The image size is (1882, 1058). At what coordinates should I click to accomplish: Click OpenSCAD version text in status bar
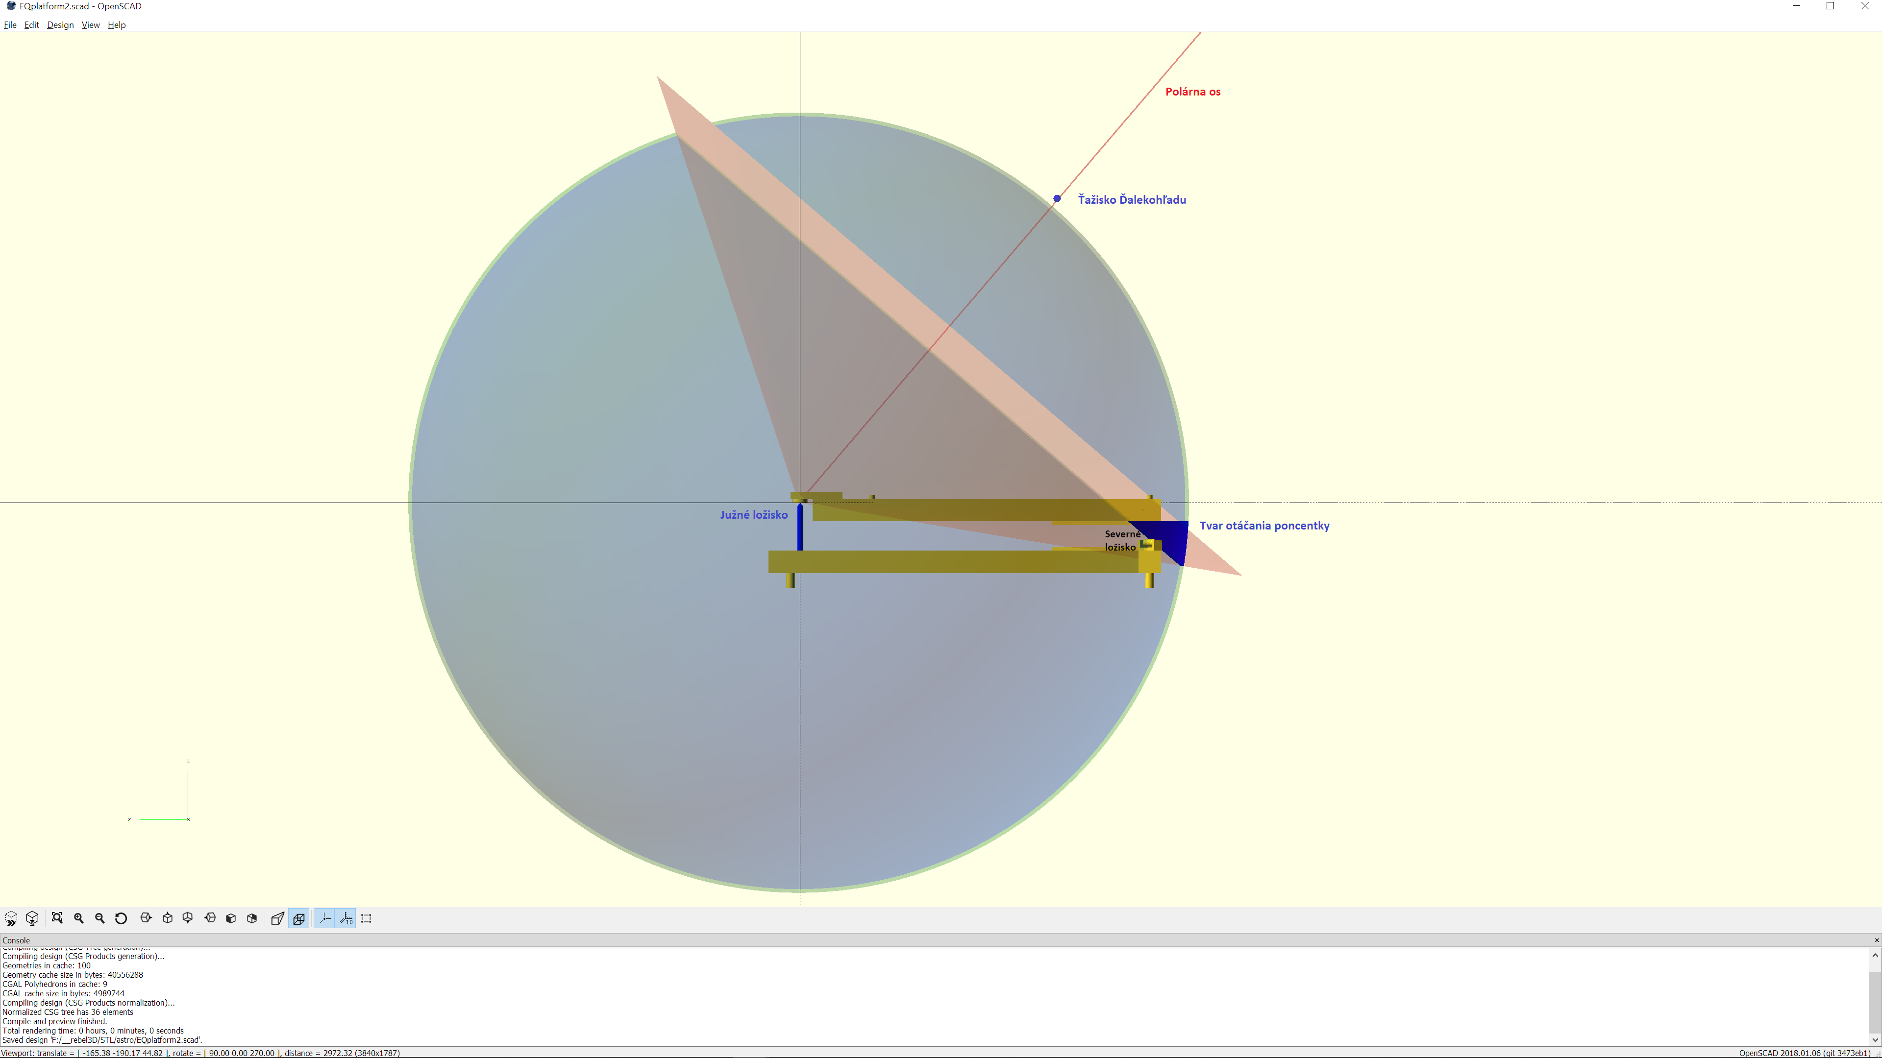tap(1805, 1053)
